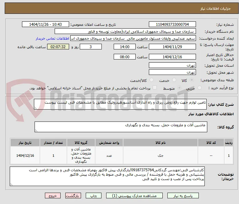Click the توضیحات خریدار notes box
This screenshot has height=204, width=239.
point(107,176)
